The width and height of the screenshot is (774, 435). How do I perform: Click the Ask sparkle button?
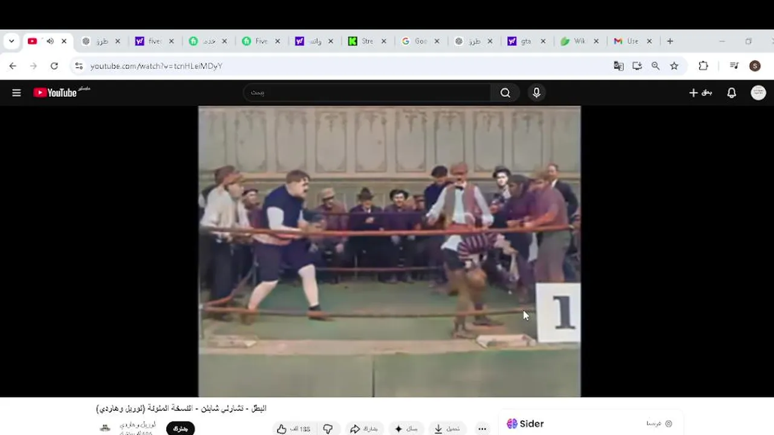tap(406, 429)
